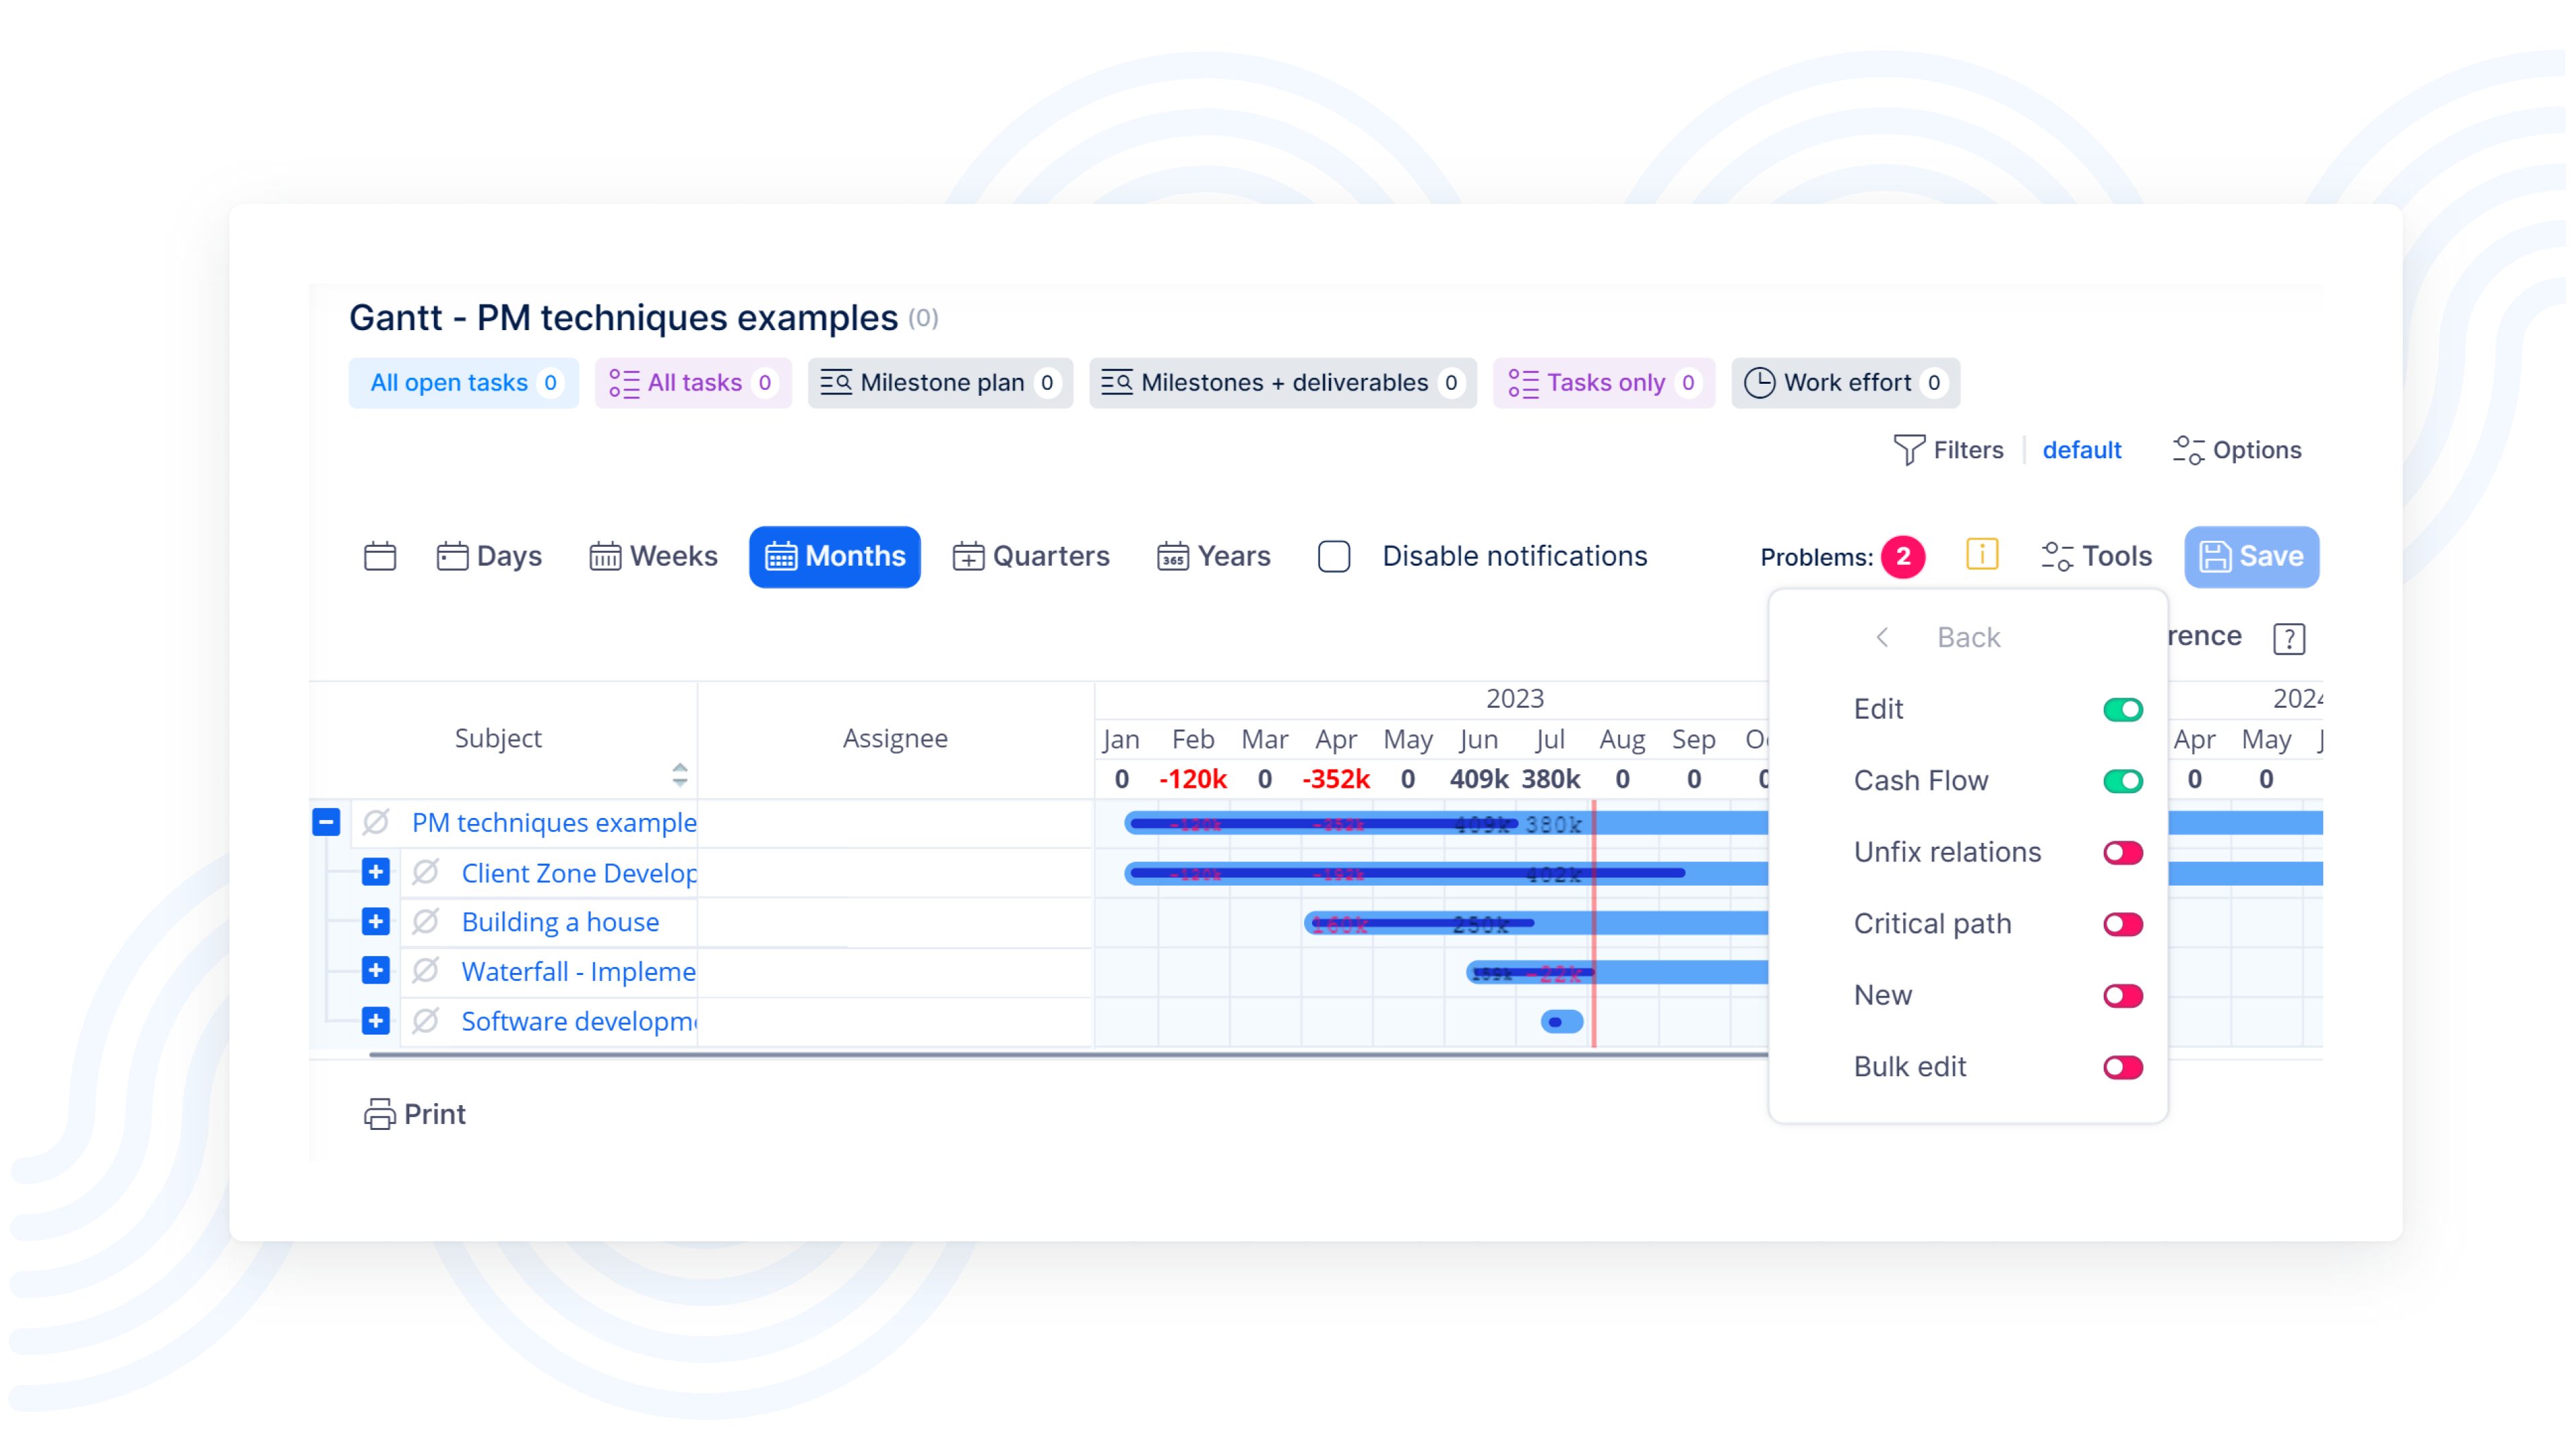
Task: Click the Subject column sort arrows
Action: pos(680,774)
